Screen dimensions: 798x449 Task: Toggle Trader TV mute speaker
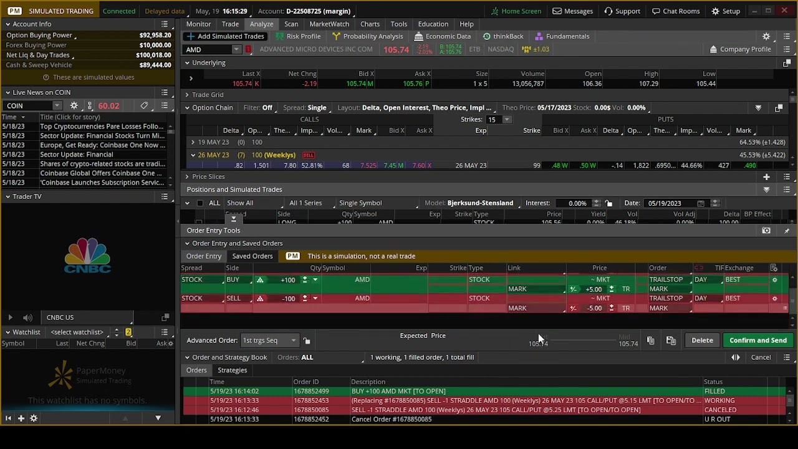pyautogui.click(x=27, y=318)
